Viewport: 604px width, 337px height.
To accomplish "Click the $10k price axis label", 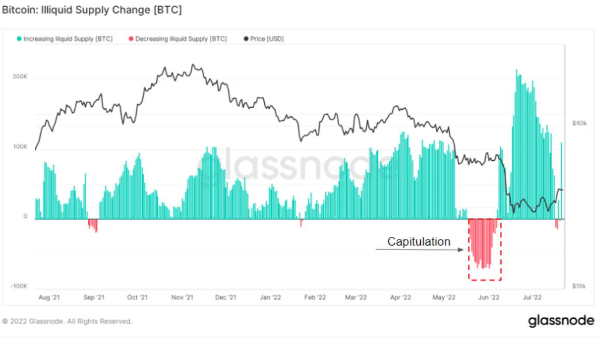I will pyautogui.click(x=579, y=287).
